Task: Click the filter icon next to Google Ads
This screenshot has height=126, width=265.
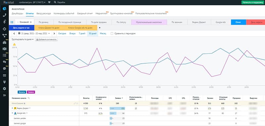Action: pos(27,113)
